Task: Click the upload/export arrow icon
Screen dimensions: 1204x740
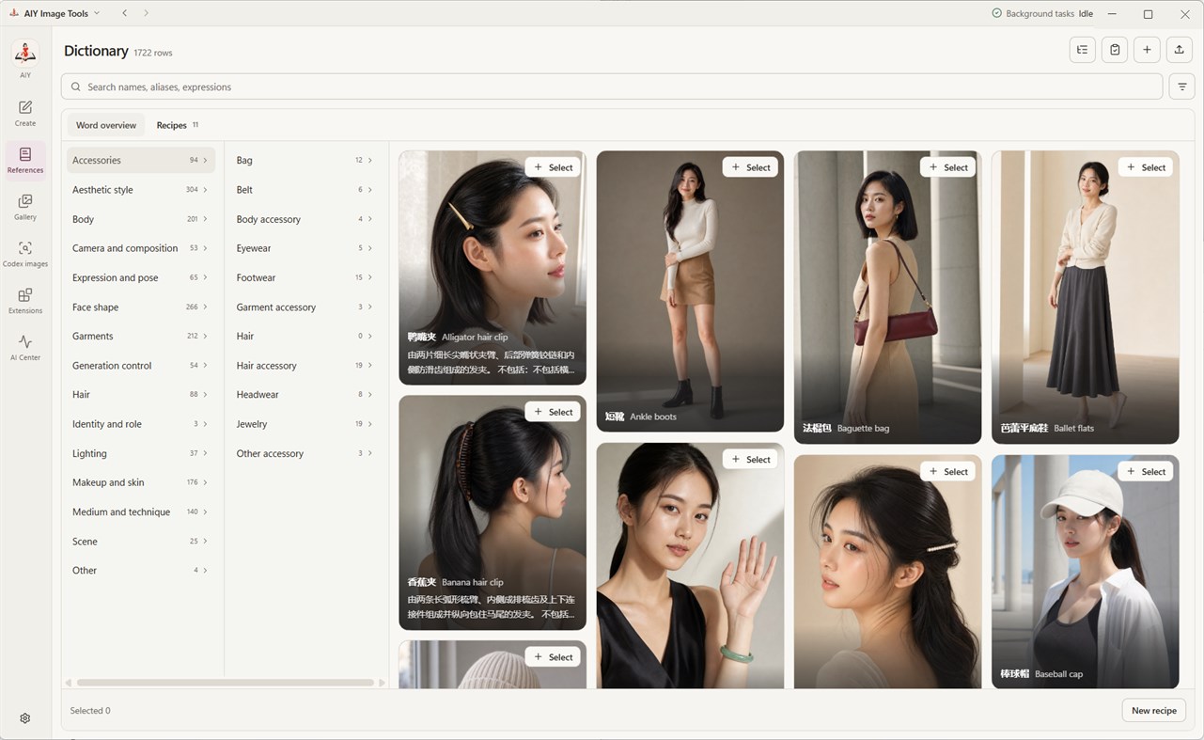Action: tap(1179, 50)
